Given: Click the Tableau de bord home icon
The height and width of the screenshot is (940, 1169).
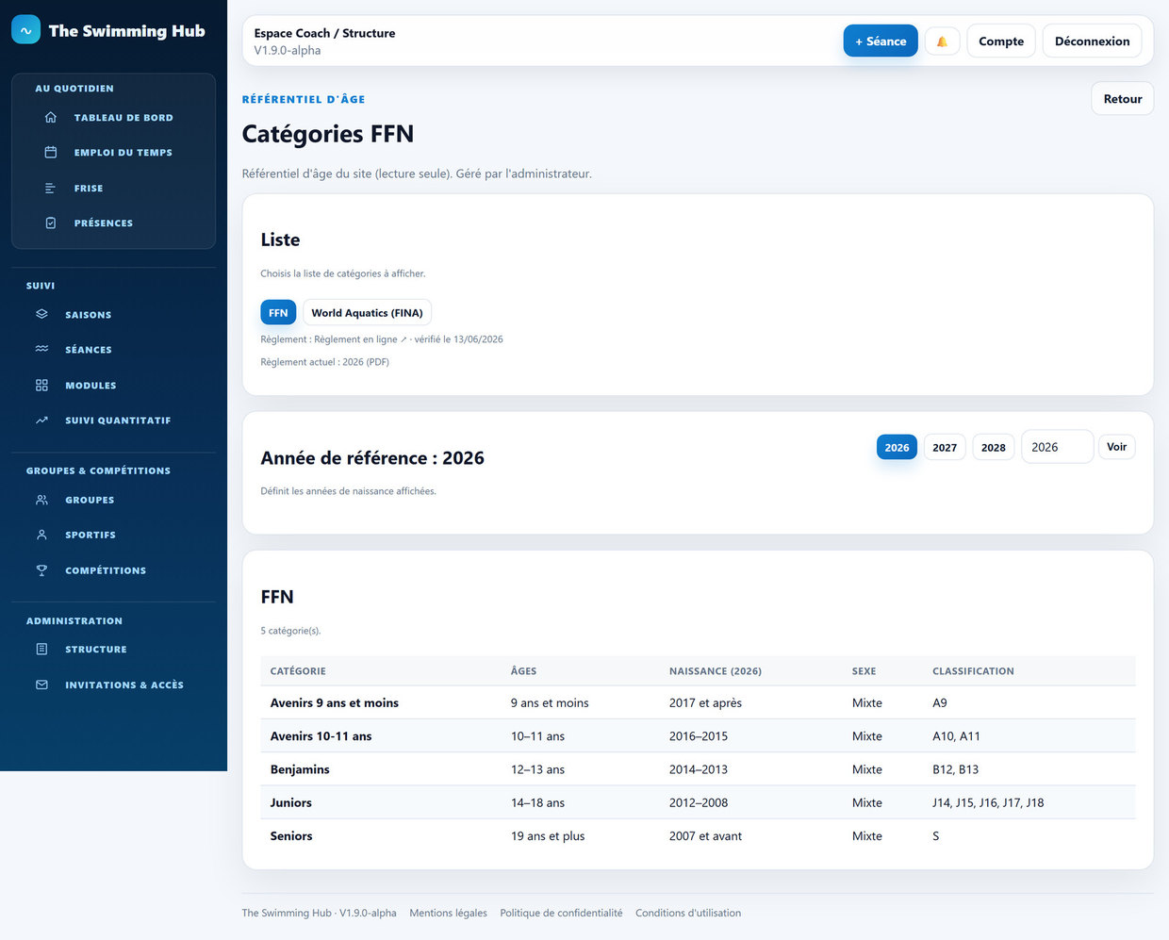Looking at the screenshot, I should pyautogui.click(x=51, y=118).
